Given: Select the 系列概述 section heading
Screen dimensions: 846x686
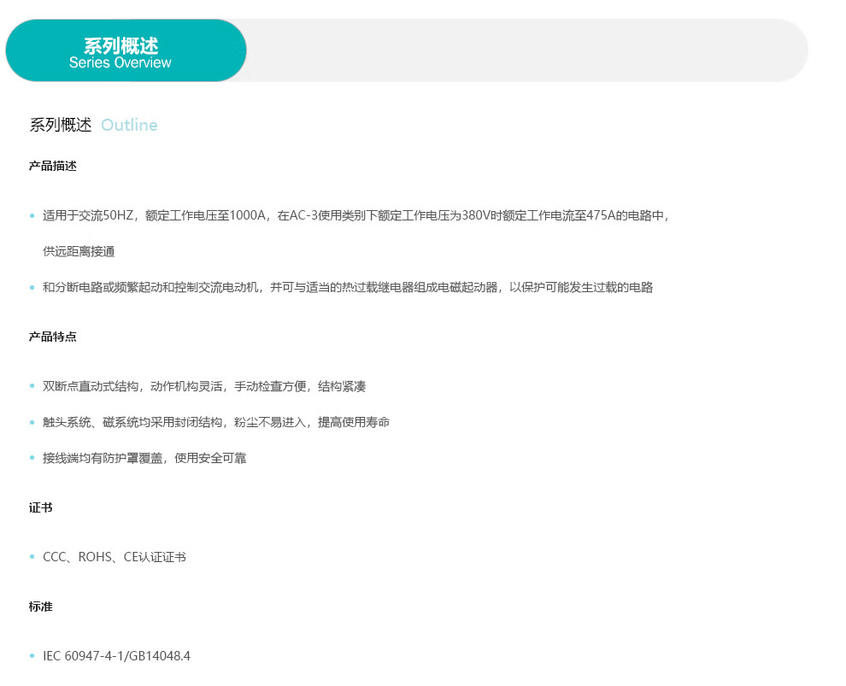Looking at the screenshot, I should point(61,126).
